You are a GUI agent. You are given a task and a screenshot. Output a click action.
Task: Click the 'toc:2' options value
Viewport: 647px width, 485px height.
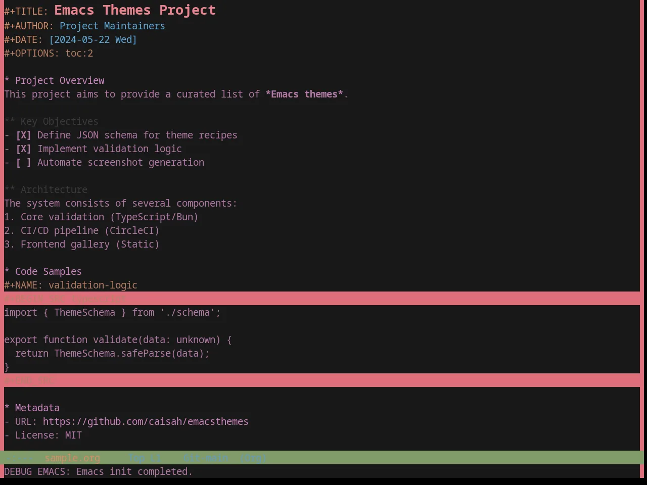point(79,53)
